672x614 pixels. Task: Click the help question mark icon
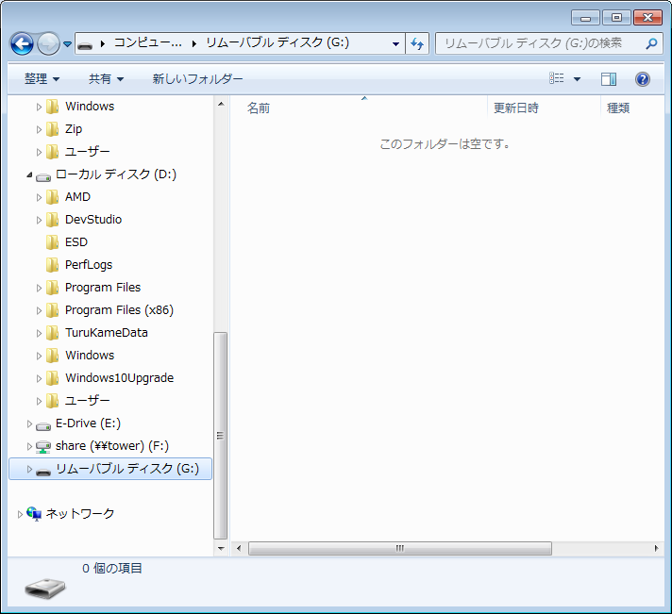(643, 79)
